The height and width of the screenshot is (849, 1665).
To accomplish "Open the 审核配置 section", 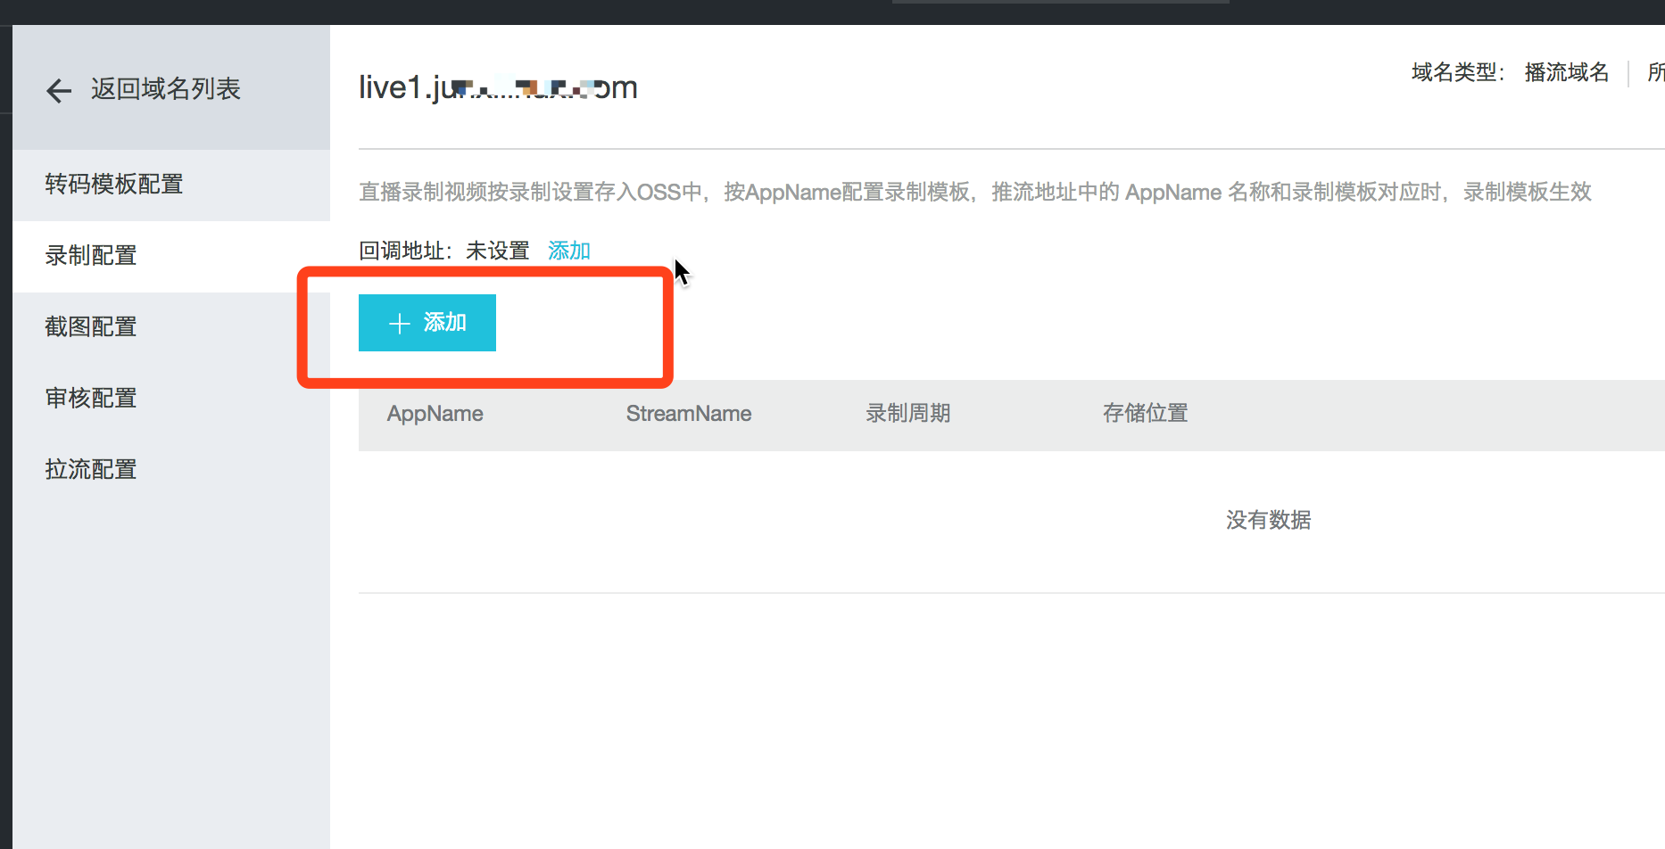I will pyautogui.click(x=91, y=399).
